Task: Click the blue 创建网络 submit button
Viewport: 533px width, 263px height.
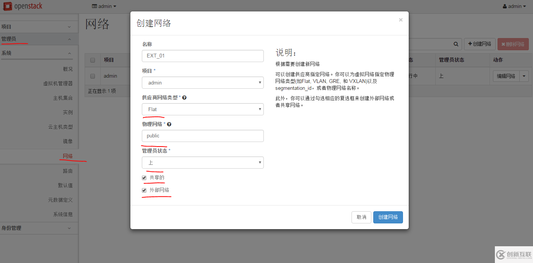Action: [388, 217]
